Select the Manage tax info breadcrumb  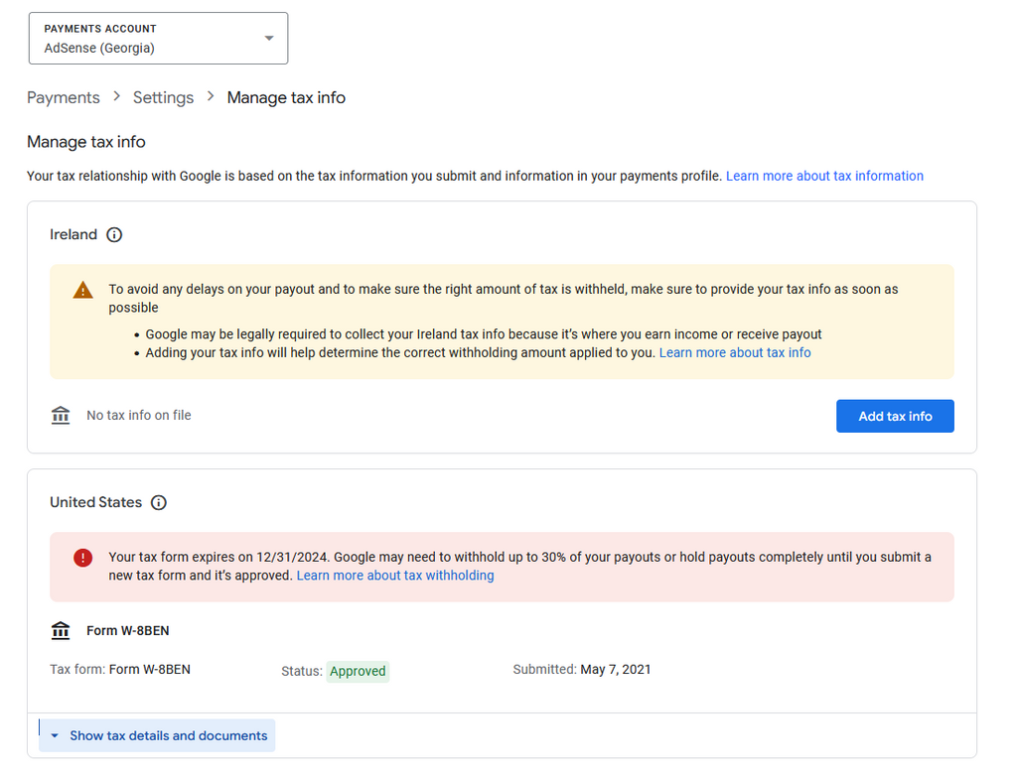[286, 98]
